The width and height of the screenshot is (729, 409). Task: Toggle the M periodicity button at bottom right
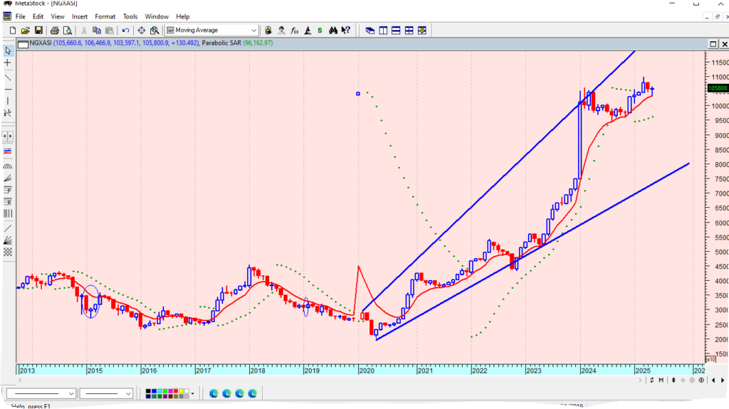661,381
